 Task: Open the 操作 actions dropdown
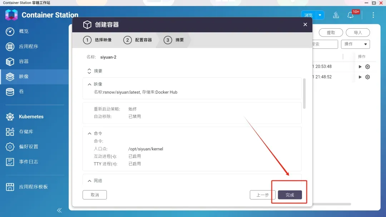pos(355,44)
